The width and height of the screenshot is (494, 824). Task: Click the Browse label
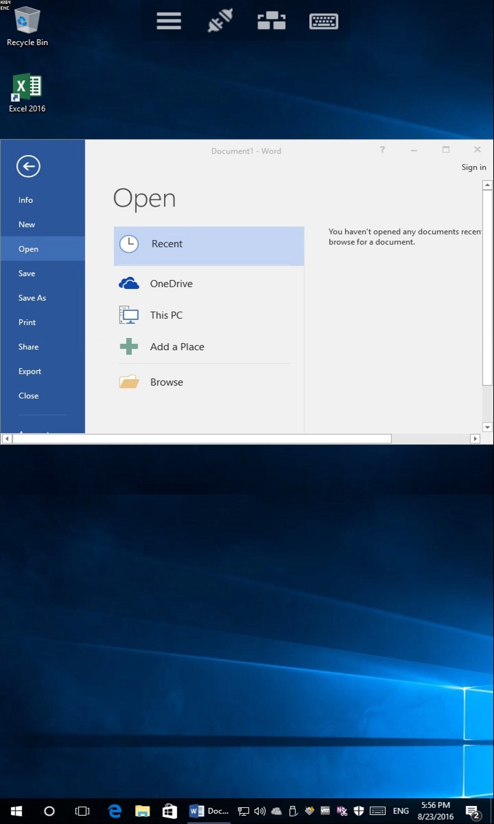click(167, 382)
